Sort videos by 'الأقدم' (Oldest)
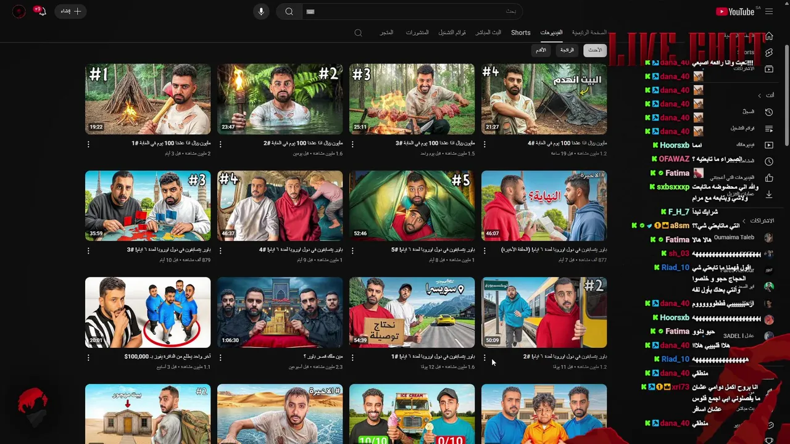 (541, 51)
